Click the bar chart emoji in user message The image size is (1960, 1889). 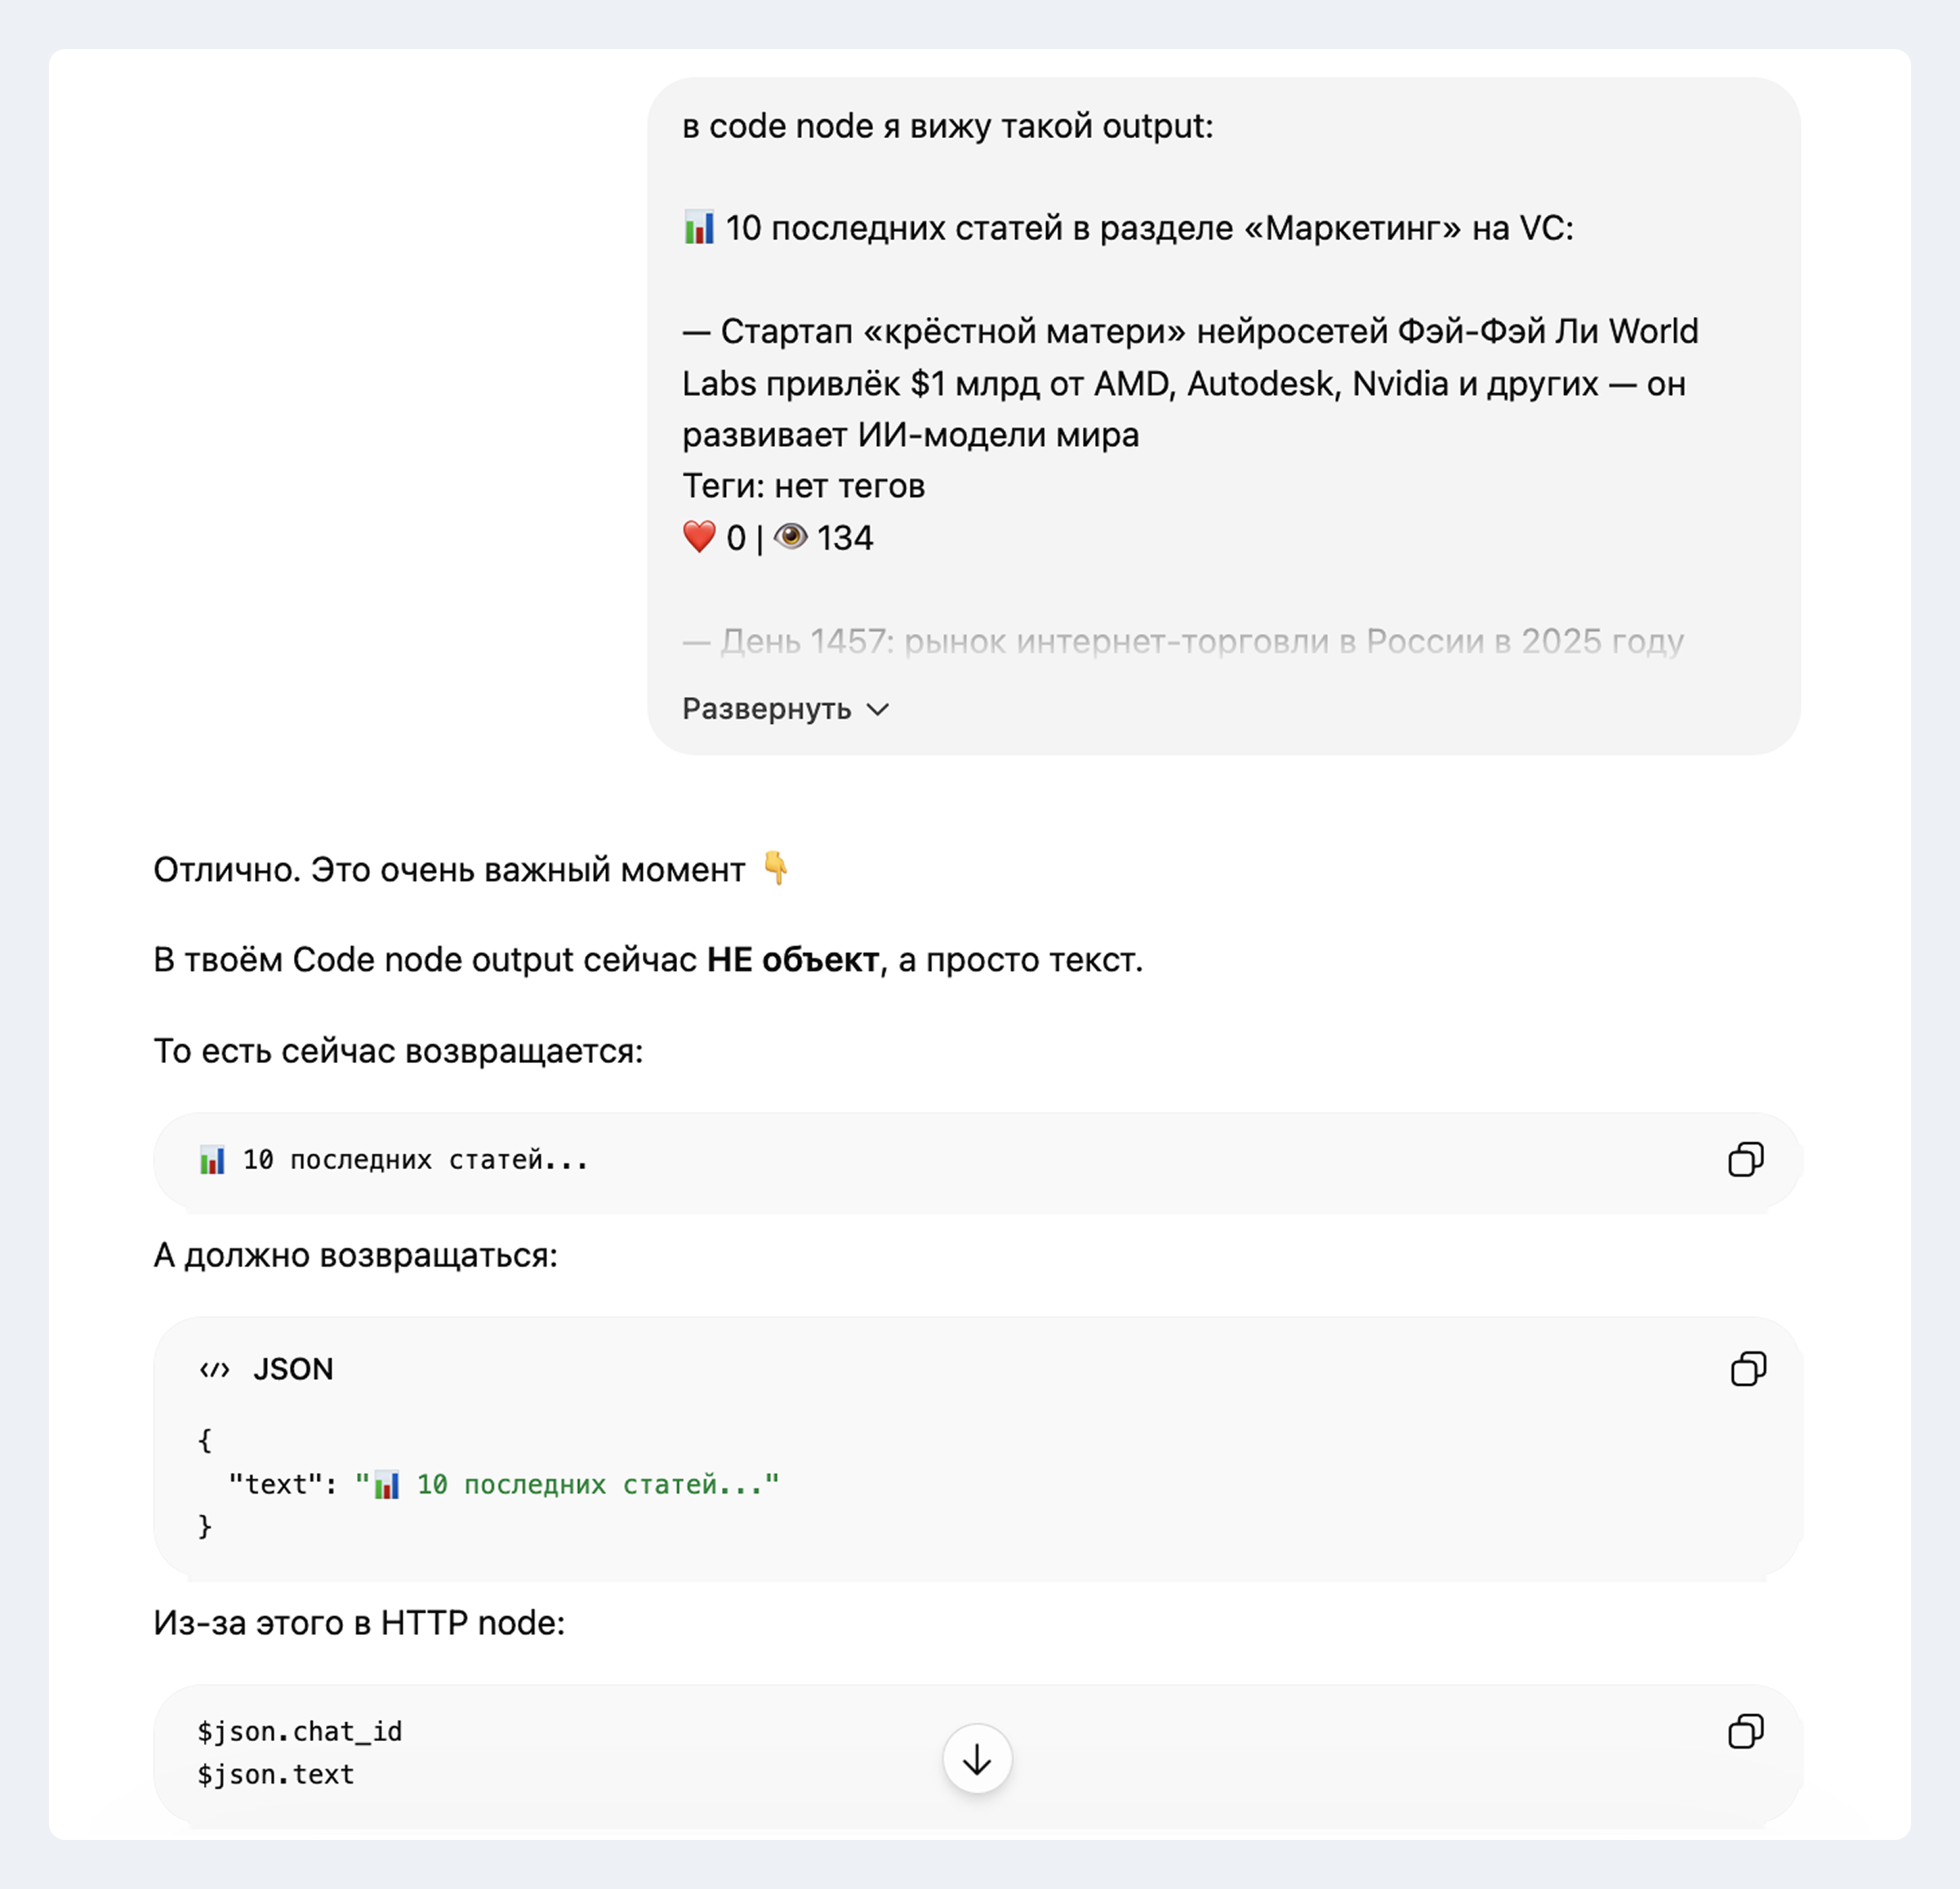[x=699, y=228]
